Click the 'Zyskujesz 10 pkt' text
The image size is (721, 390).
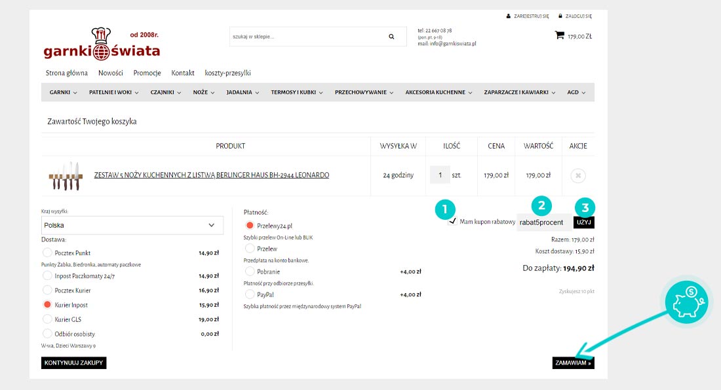pos(577,291)
